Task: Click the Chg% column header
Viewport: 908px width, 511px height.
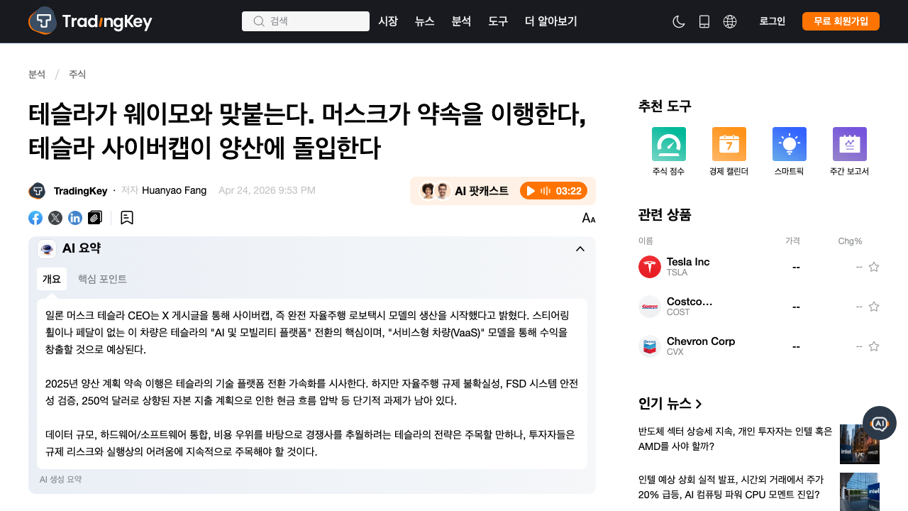Action: [850, 241]
